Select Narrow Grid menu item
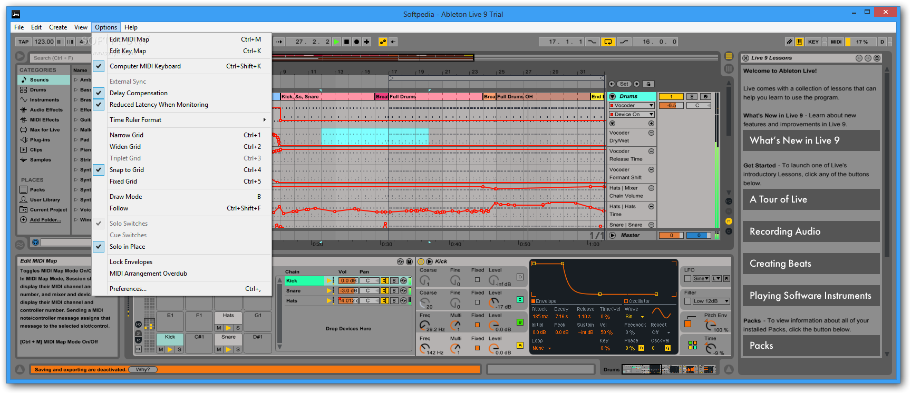Viewport: 911px width, 394px height. (x=181, y=135)
